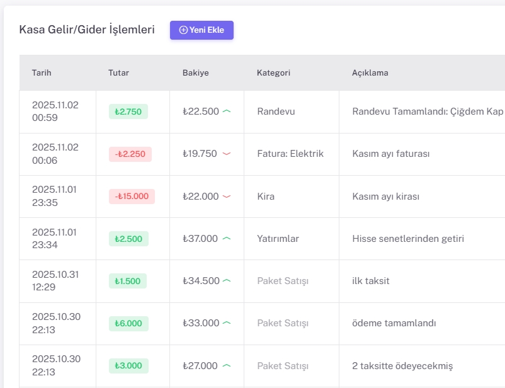Select the Tarih column header
Viewport: 505px width, 388px height.
[x=42, y=72]
